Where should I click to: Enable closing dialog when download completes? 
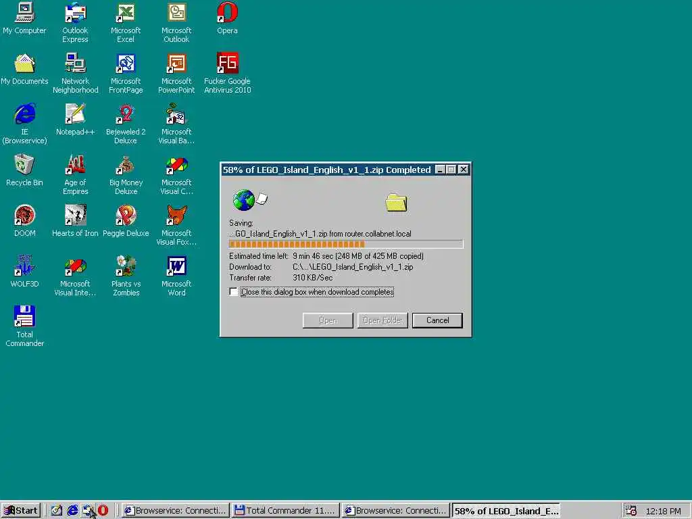(x=233, y=292)
